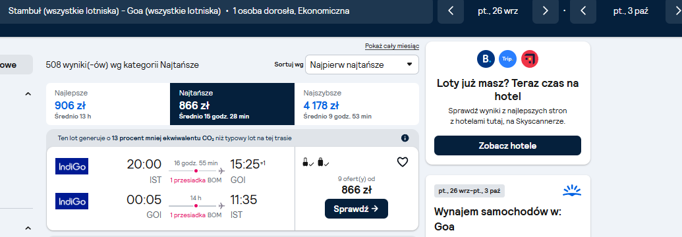Click the IndiGo logo on outbound flight

pyautogui.click(x=72, y=166)
